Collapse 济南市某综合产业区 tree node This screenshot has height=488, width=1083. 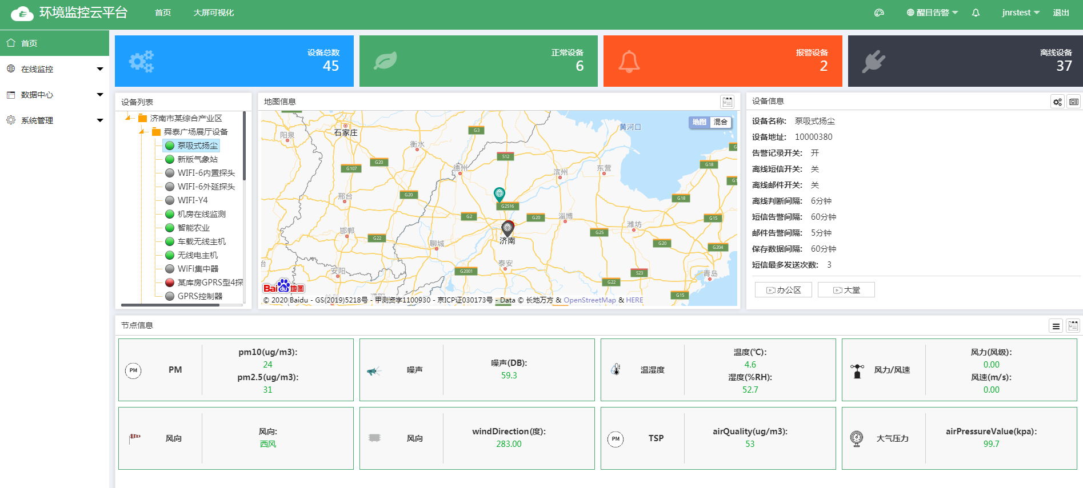click(x=129, y=118)
